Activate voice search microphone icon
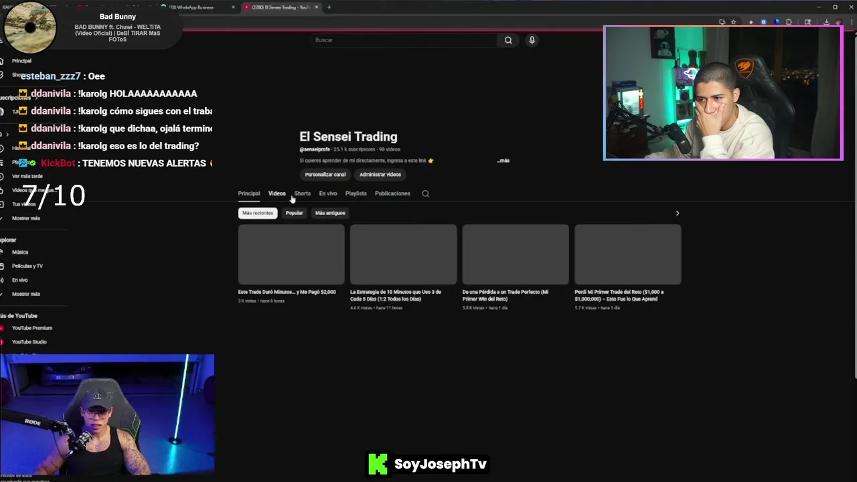 tap(532, 40)
